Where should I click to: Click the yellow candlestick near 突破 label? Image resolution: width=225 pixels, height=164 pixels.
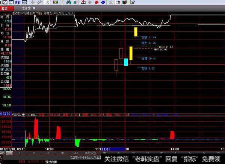tap(136, 32)
